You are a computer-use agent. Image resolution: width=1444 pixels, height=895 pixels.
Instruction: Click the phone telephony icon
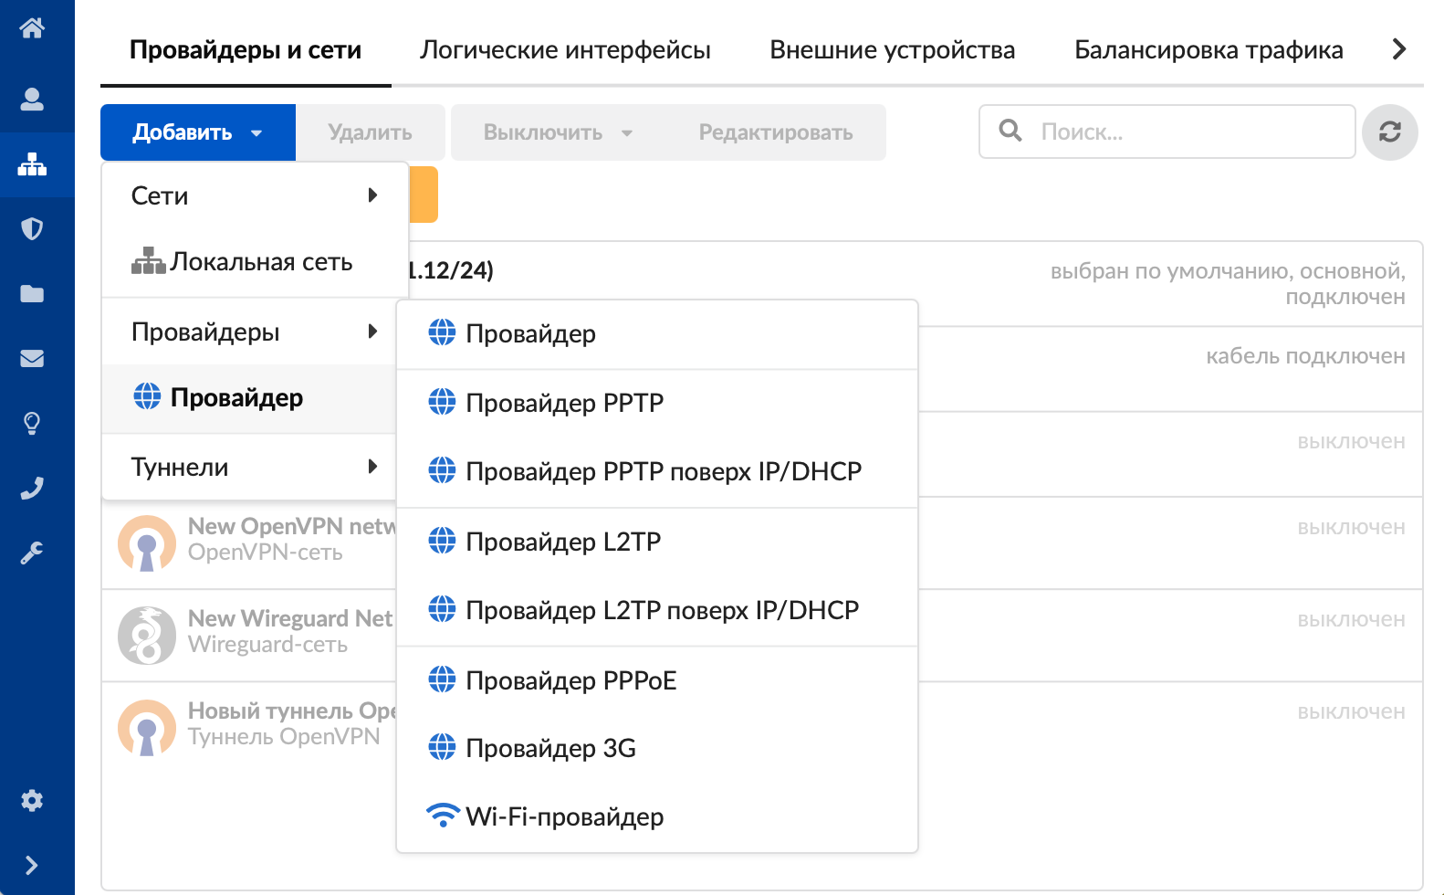[x=32, y=489]
